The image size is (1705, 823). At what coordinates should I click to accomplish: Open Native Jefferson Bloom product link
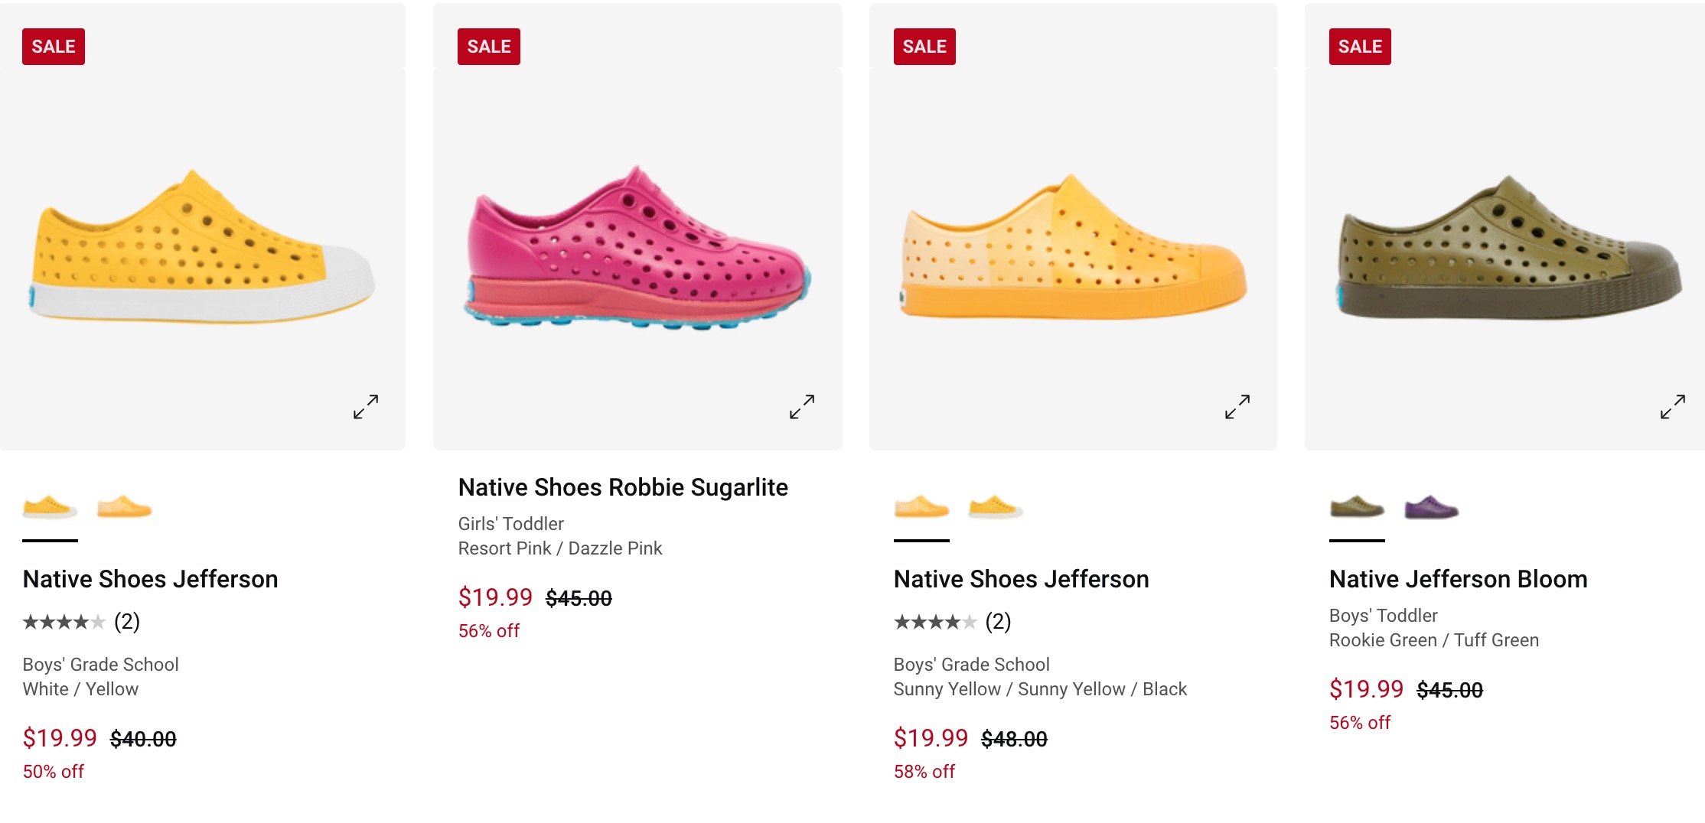click(1458, 579)
